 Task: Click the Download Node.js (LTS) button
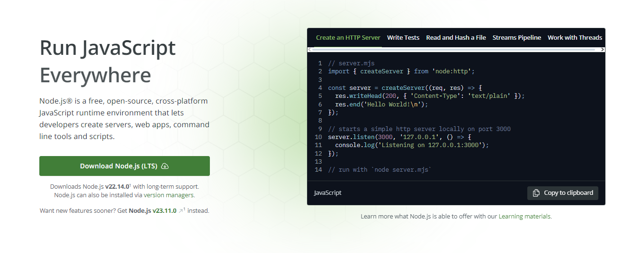[124, 166]
